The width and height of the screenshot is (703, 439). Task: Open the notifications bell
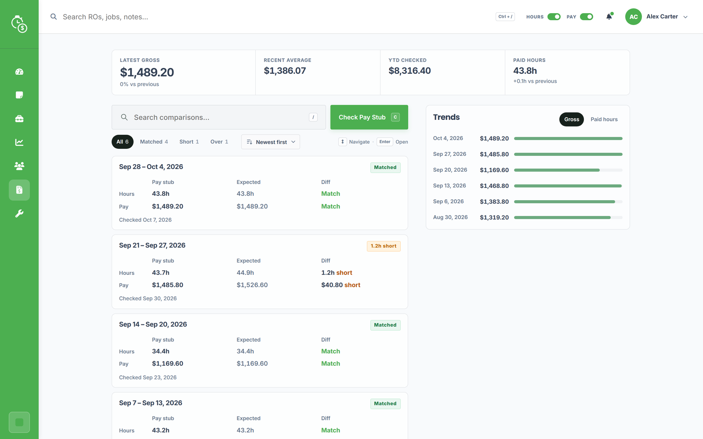609,17
